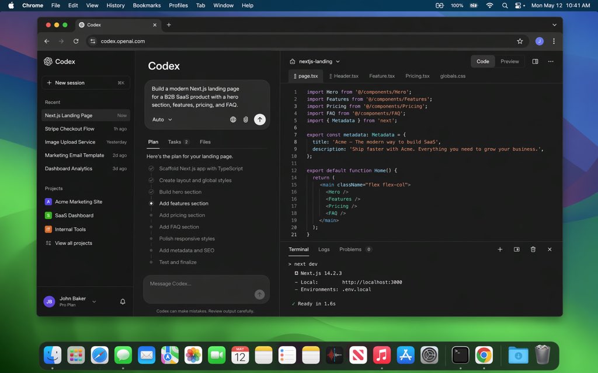598x373 pixels.
Task: Click View all projects link
Action: pyautogui.click(x=69, y=243)
